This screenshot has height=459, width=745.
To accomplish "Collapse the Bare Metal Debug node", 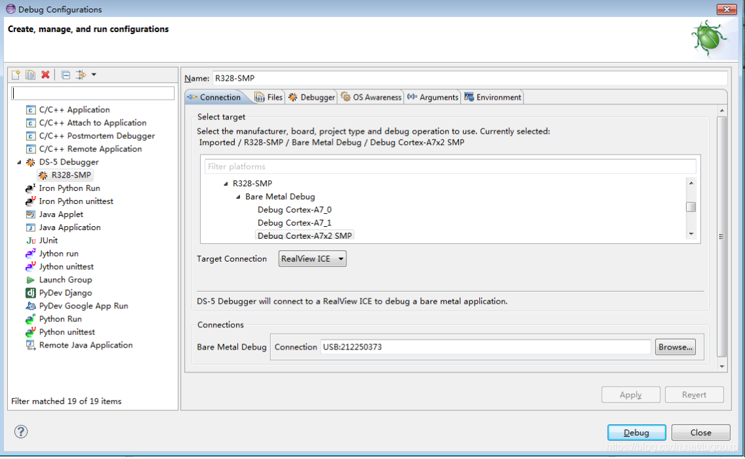I will [238, 197].
